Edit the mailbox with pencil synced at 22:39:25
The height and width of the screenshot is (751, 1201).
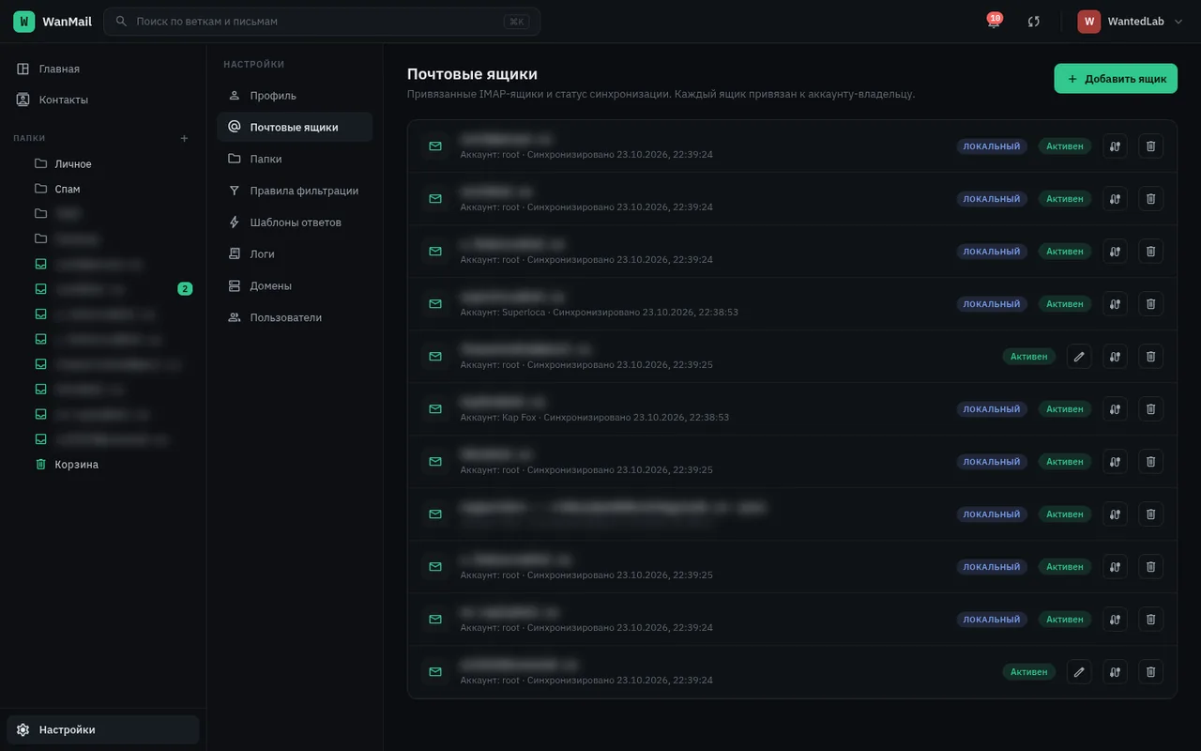[x=1079, y=356]
